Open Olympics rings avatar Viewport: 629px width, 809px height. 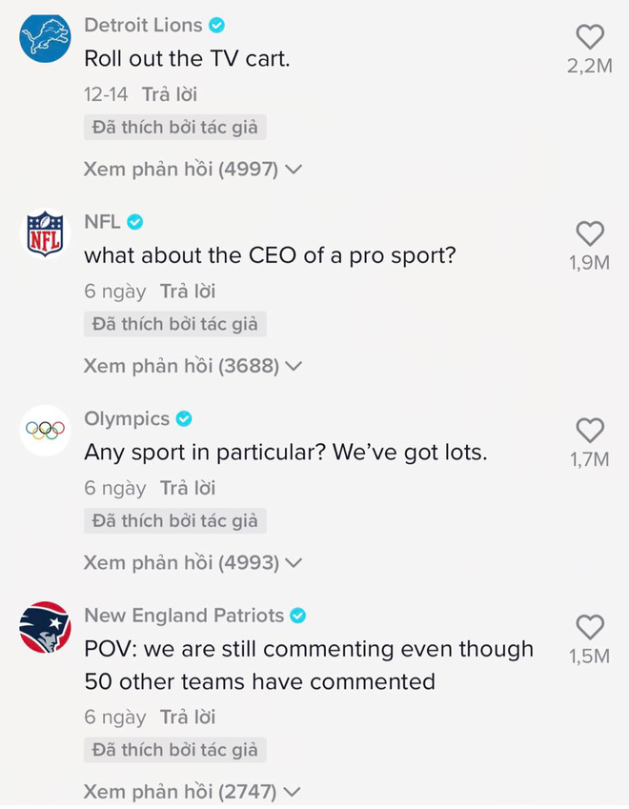(46, 431)
